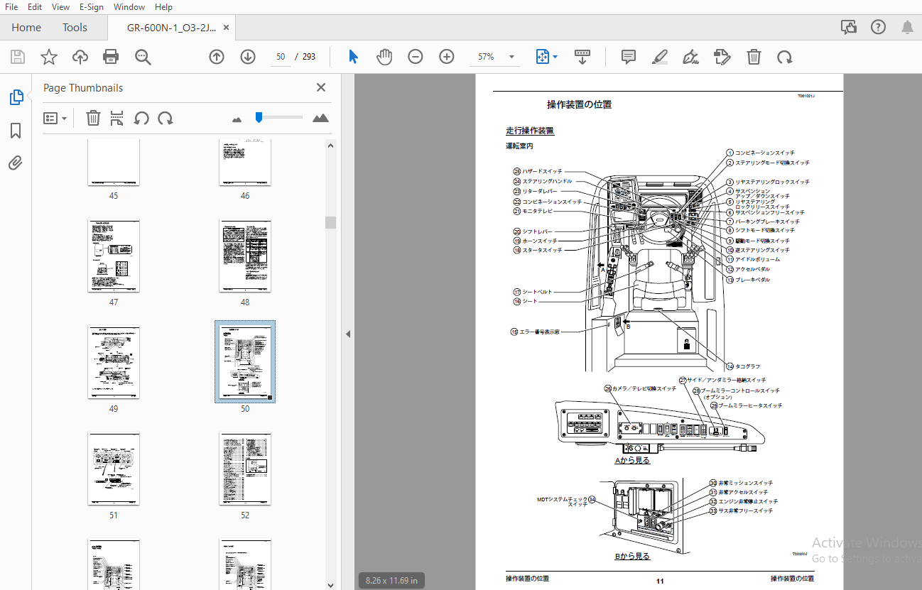Open the View menu
922x590 pixels.
coord(60,6)
